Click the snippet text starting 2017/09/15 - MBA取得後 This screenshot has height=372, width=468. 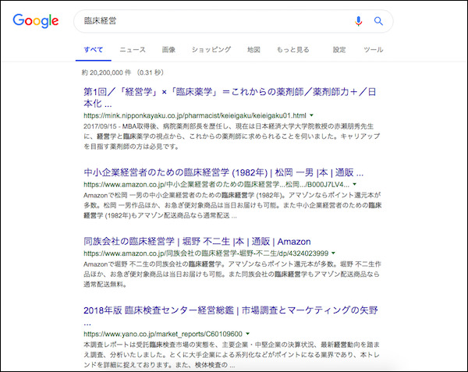tap(232, 136)
